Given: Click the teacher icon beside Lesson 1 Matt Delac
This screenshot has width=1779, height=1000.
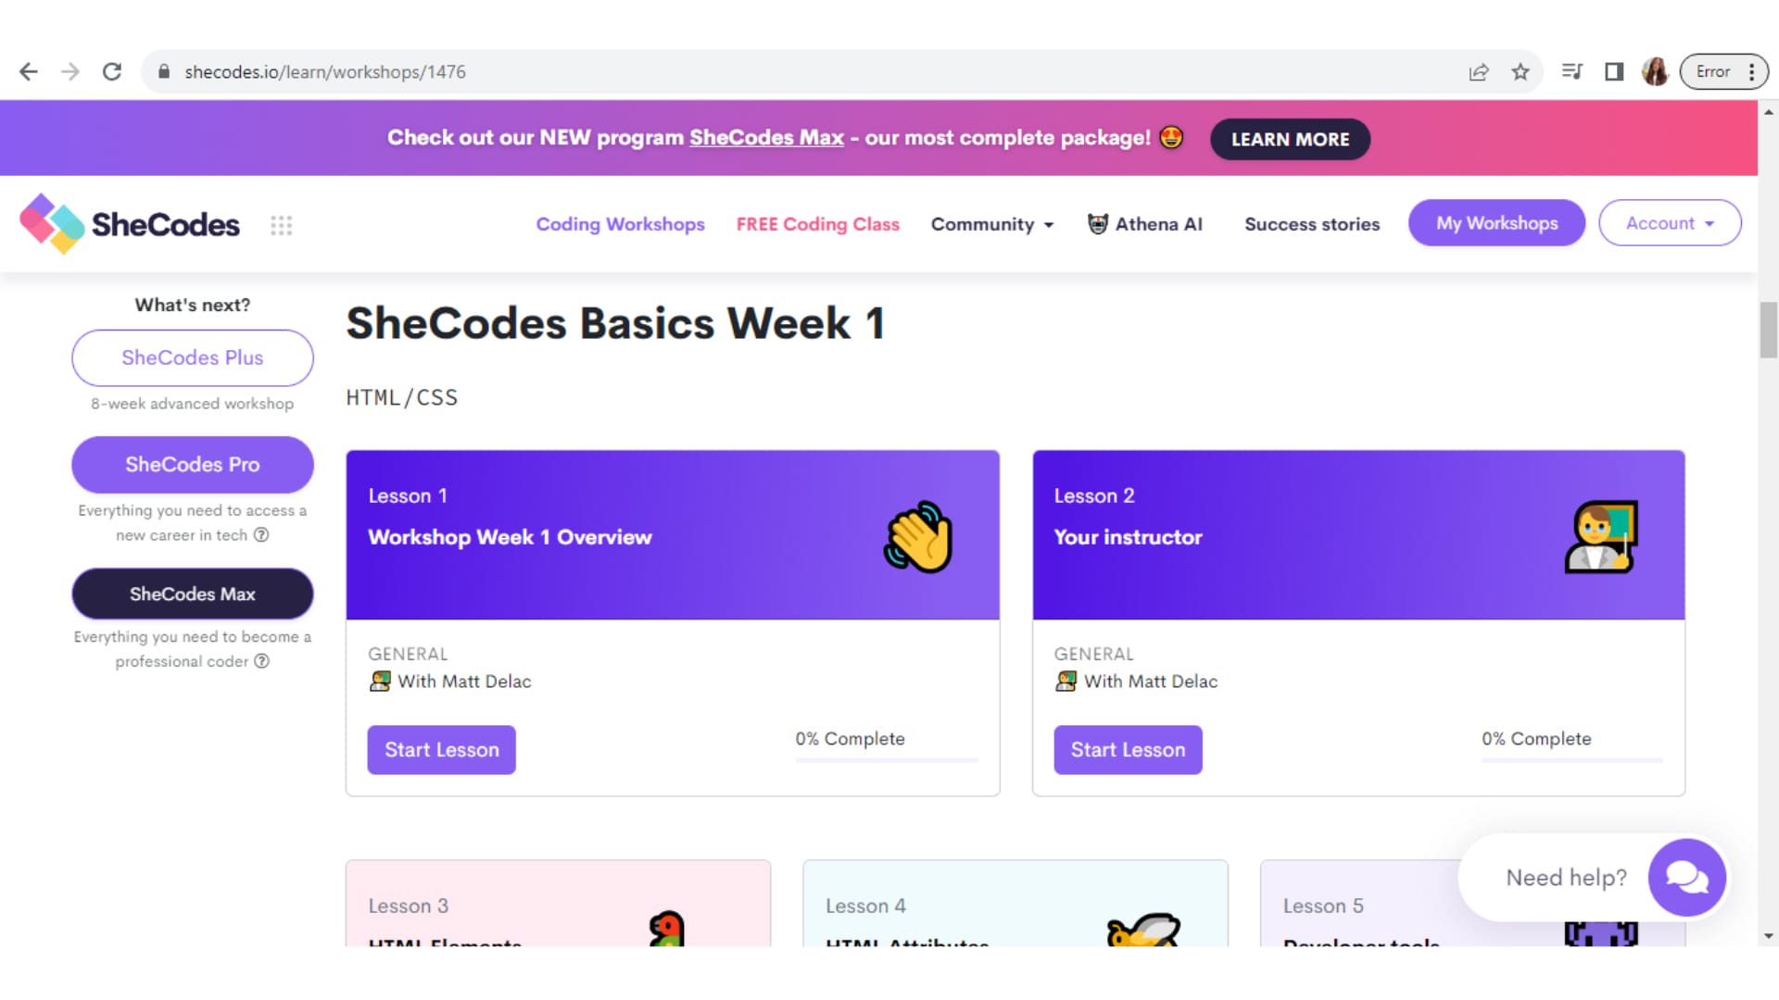Looking at the screenshot, I should pyautogui.click(x=380, y=681).
